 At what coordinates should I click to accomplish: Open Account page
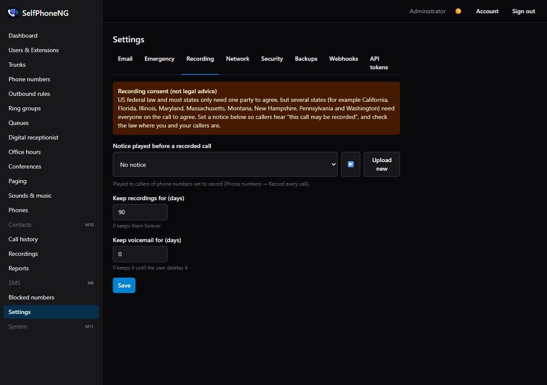tap(487, 11)
